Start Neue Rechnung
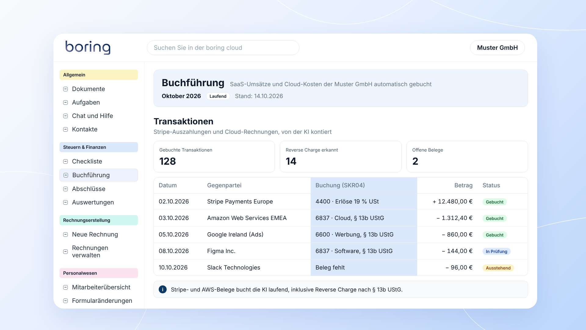 coord(99,234)
